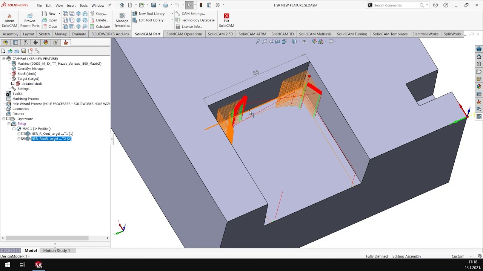The height and width of the screenshot is (271, 483).
Task: Check the HSR_R_Cont_target T1 checkbox
Action: pos(23,134)
